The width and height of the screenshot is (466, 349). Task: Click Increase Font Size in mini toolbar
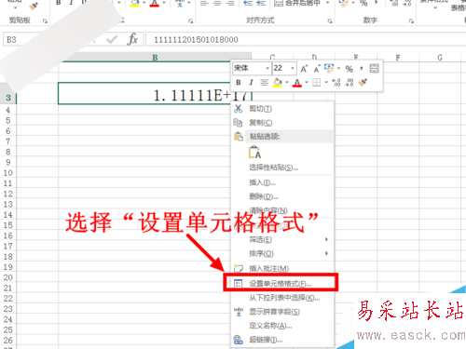click(x=304, y=69)
